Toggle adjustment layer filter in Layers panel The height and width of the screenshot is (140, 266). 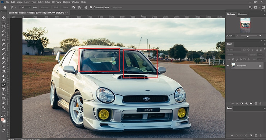[248, 50]
